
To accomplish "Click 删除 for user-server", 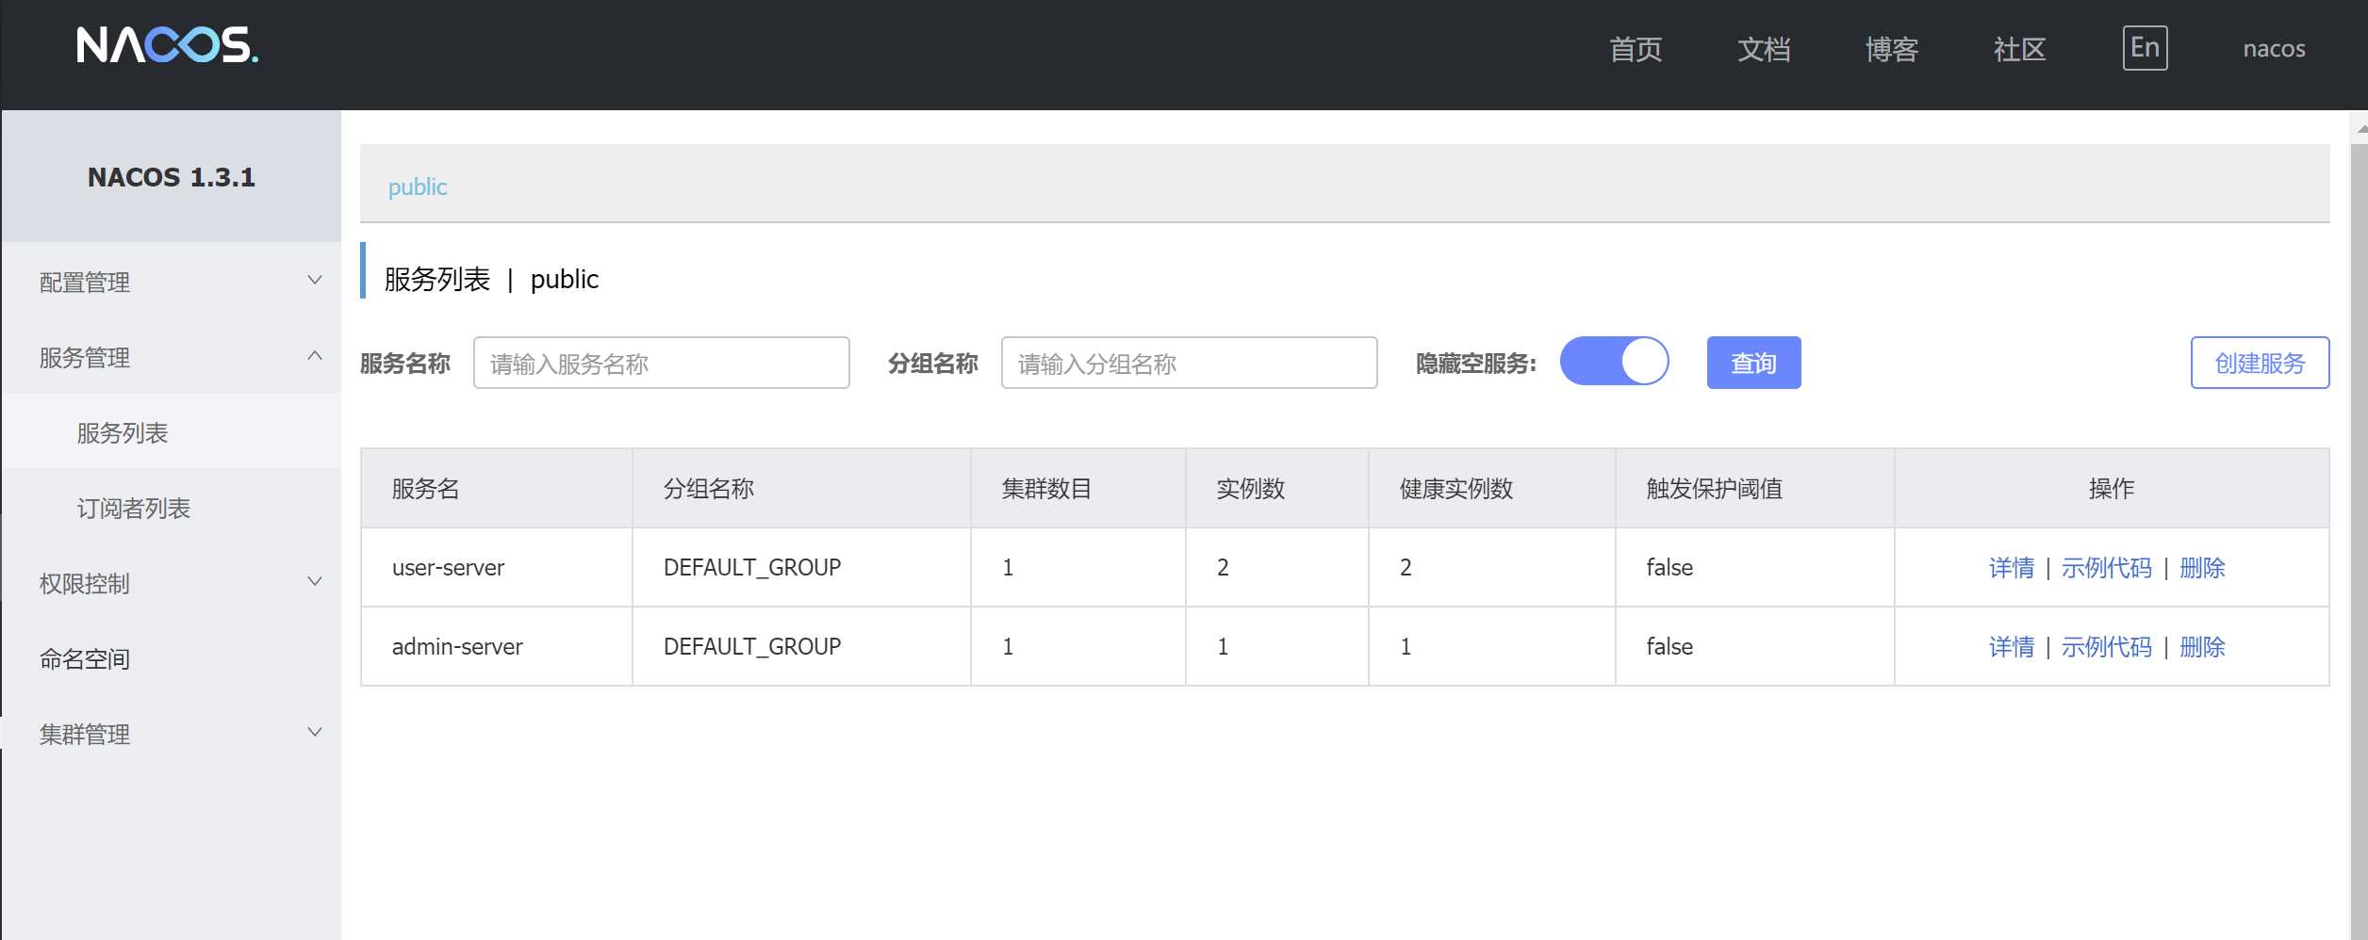I will point(2202,568).
